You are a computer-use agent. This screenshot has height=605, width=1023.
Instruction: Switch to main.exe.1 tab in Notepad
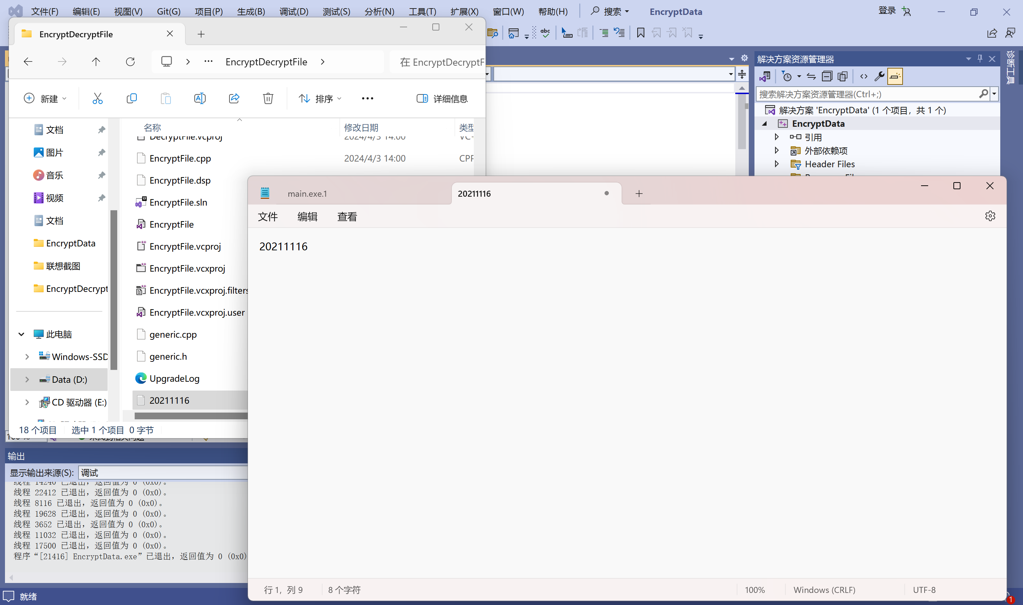pyautogui.click(x=307, y=194)
